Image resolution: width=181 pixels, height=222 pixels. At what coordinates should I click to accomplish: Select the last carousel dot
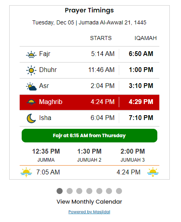119,191
